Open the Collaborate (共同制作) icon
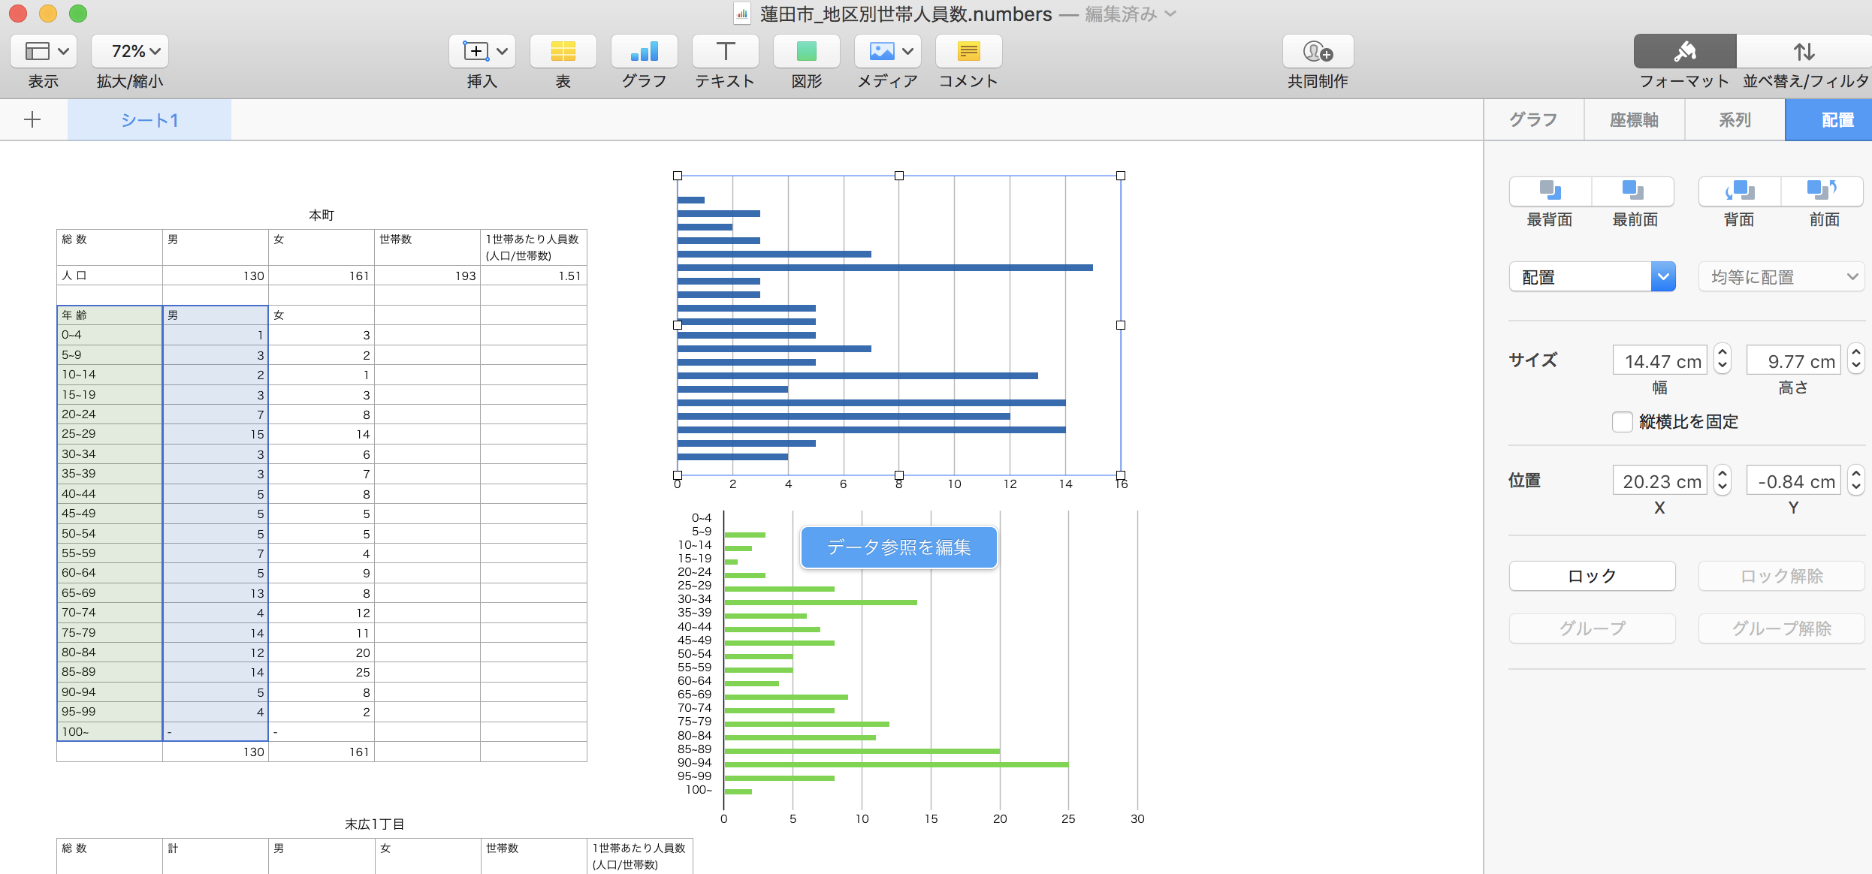 point(1318,51)
